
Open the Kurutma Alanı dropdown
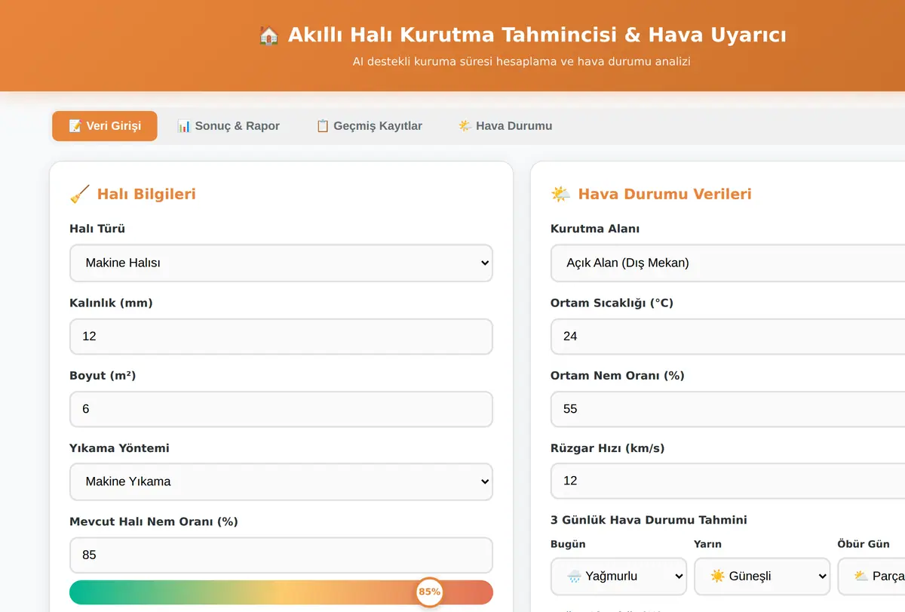[728, 263]
